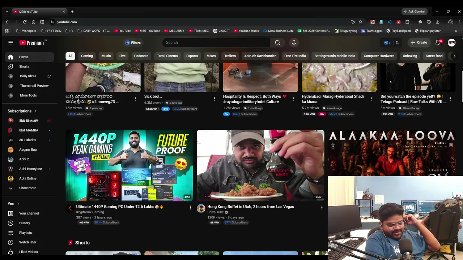
Task: Open the 1440P Peak Gaming video thumbnail
Action: tap(129, 165)
